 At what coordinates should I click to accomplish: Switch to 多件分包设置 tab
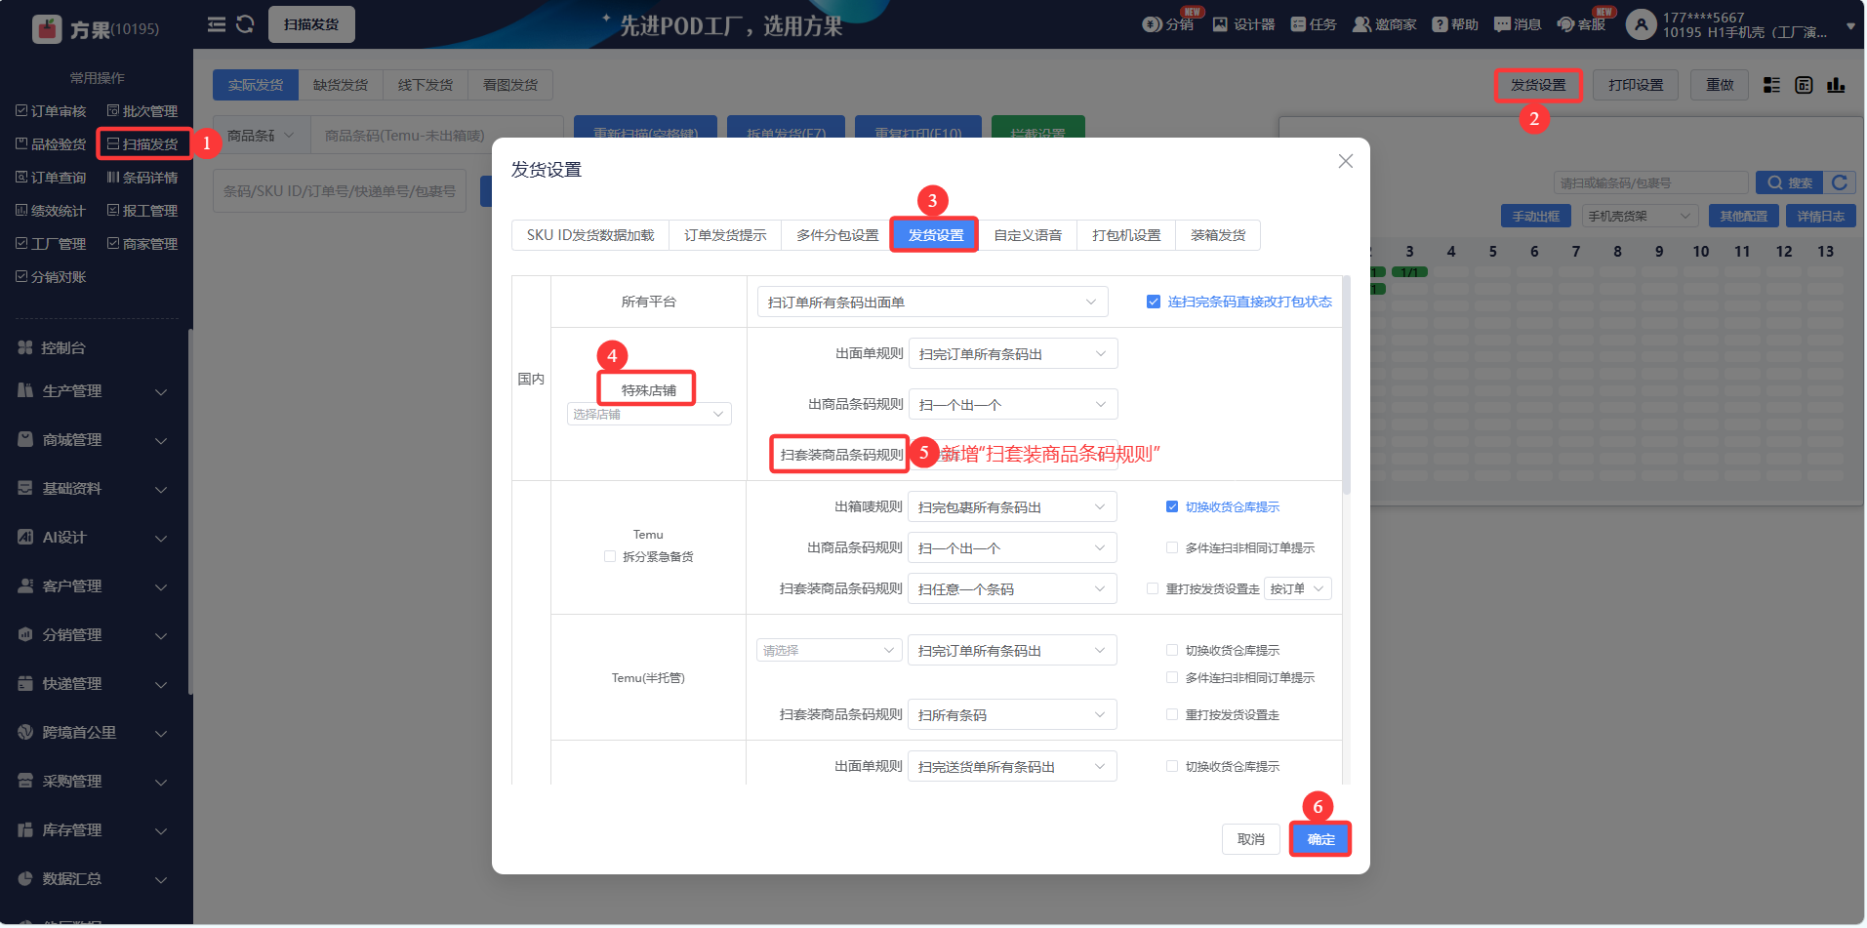tap(837, 235)
